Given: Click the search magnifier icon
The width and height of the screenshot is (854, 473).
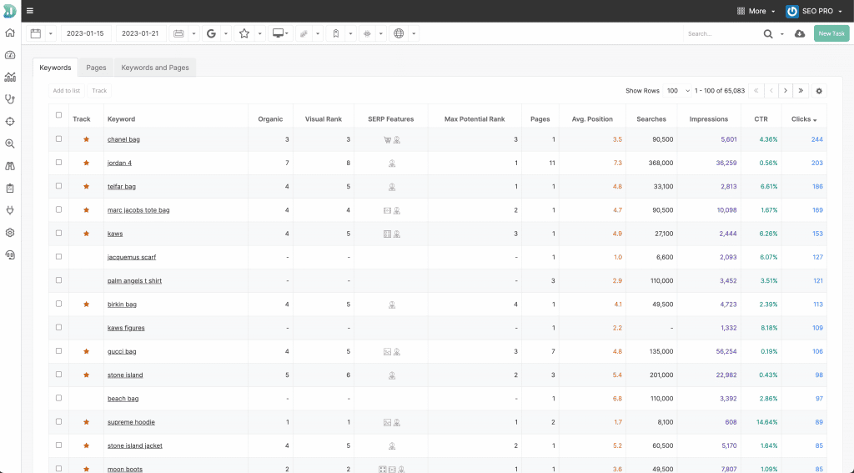Looking at the screenshot, I should pyautogui.click(x=768, y=33).
